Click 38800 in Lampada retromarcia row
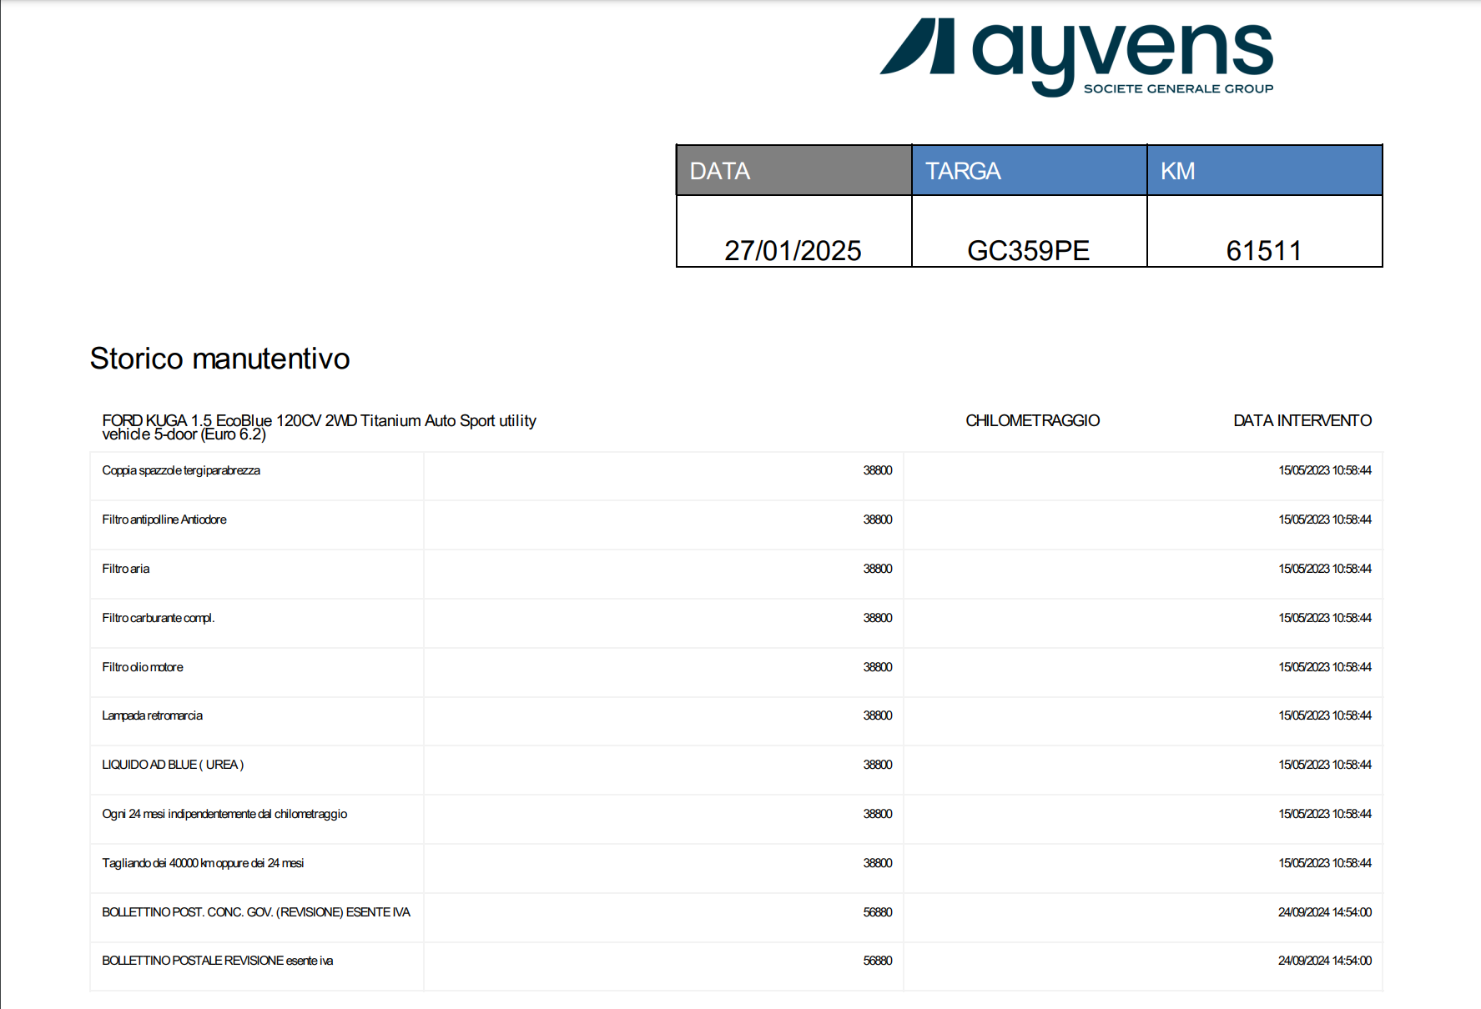Image resolution: width=1481 pixels, height=1009 pixels. tap(878, 715)
